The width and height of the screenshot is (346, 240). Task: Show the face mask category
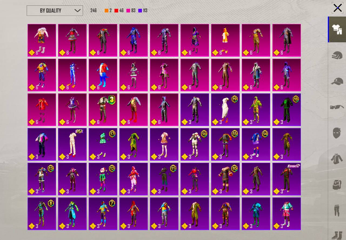[x=337, y=133]
